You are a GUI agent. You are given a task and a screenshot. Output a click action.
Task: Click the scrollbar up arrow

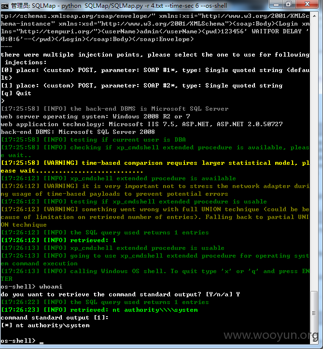314,16
